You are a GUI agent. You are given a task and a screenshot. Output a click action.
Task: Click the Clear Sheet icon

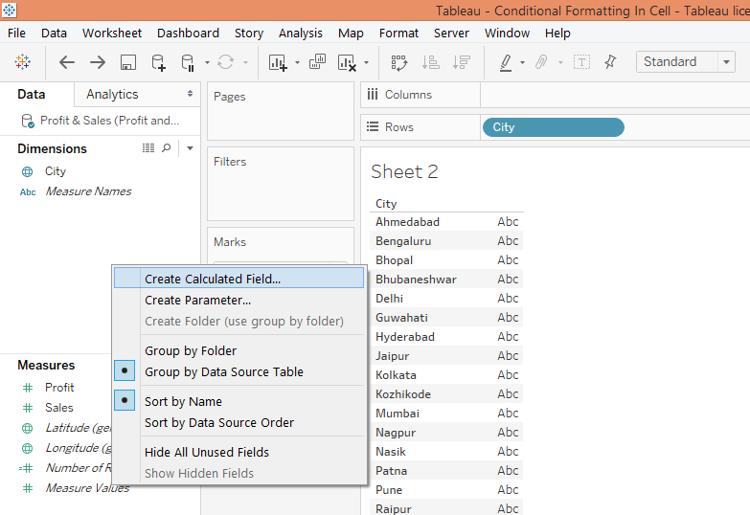347,62
